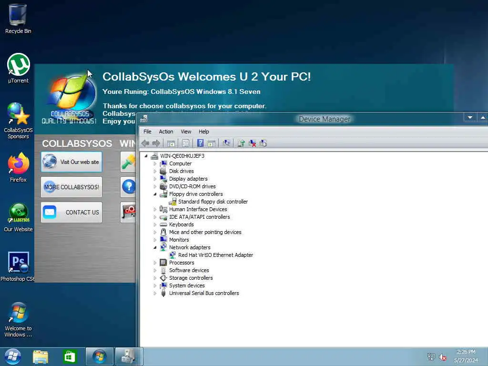
Task: Open the Start menu orb
Action: point(12,356)
